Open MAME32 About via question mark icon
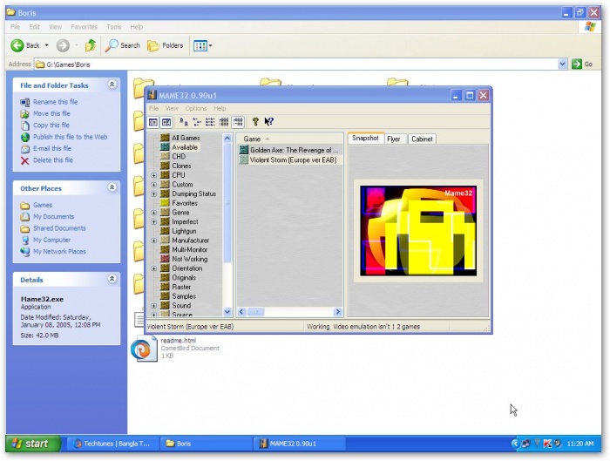Viewport: 610px width, 461px height. 255,122
